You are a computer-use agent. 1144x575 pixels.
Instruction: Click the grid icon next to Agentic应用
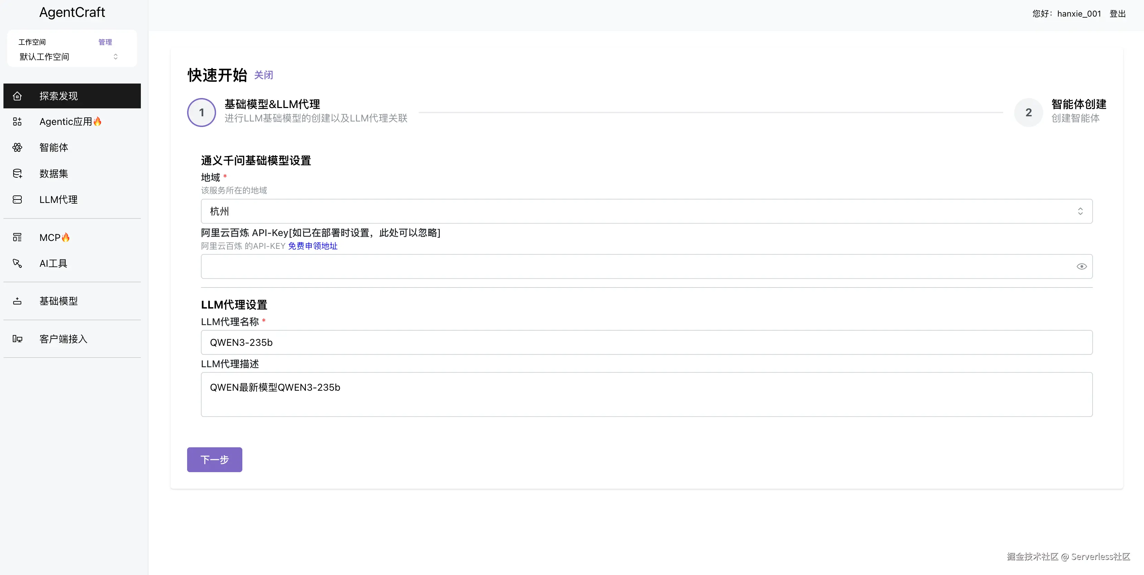click(x=17, y=121)
